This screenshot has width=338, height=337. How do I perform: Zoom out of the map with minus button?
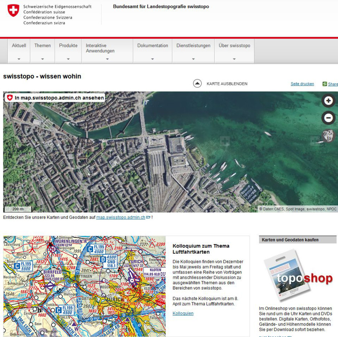pyautogui.click(x=328, y=118)
